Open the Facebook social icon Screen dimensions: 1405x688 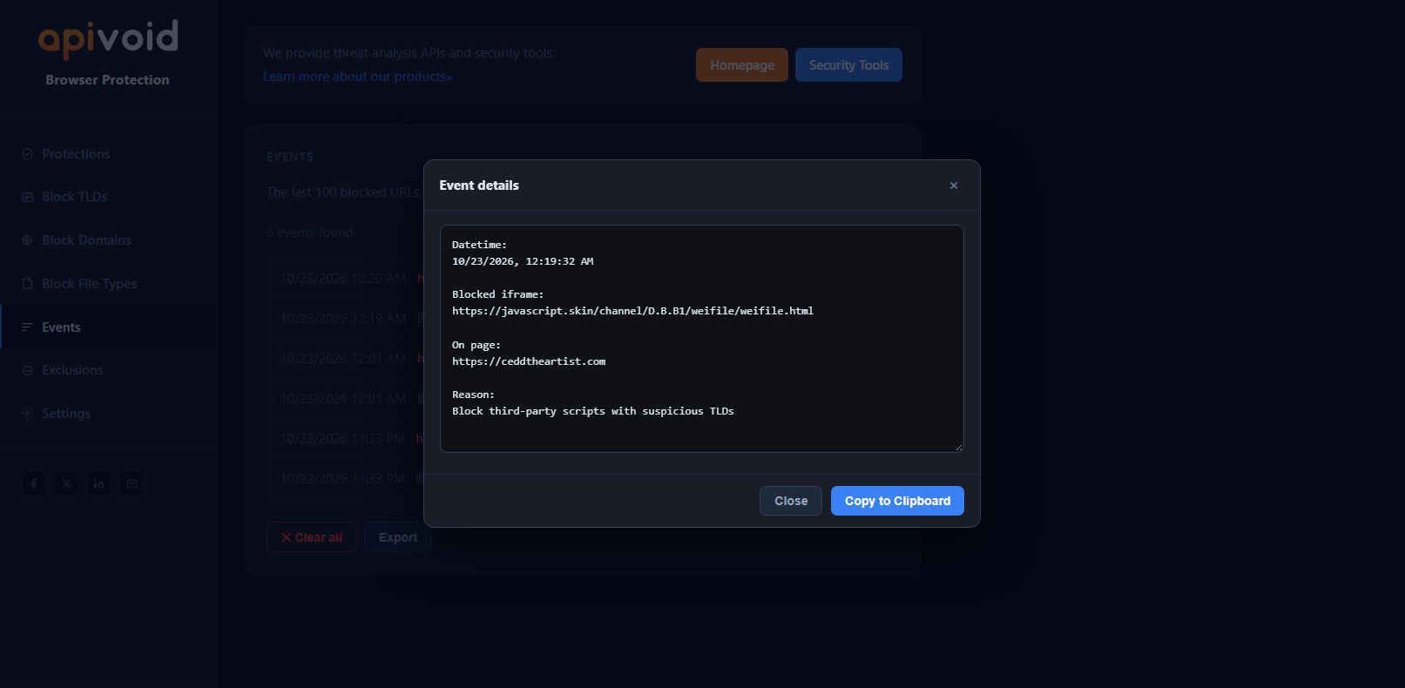pos(34,483)
